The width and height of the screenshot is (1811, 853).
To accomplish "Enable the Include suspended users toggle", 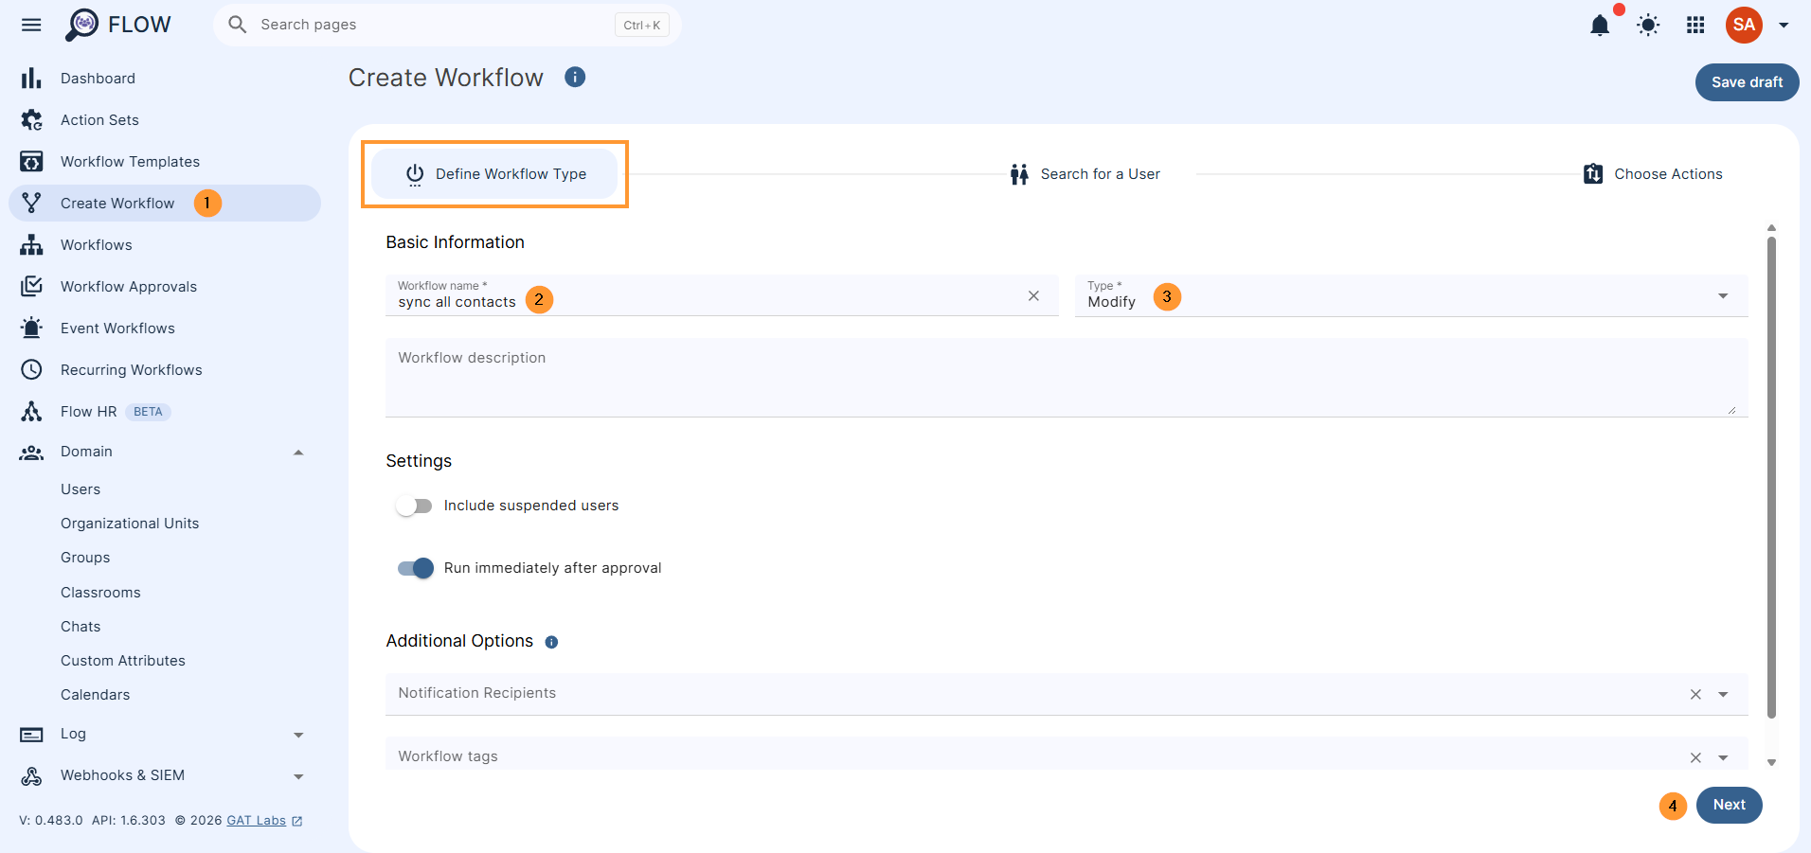I will [x=414, y=506].
